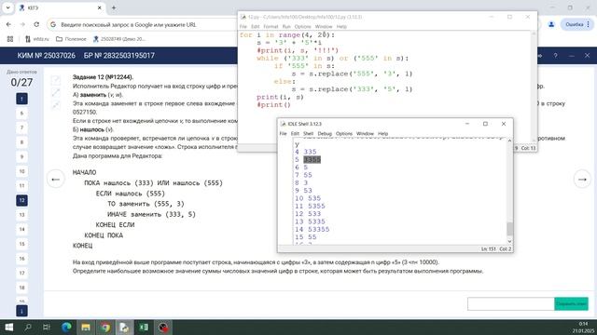
Task: Click IDLE Shell scrollbar down arrow
Action: click(509, 241)
